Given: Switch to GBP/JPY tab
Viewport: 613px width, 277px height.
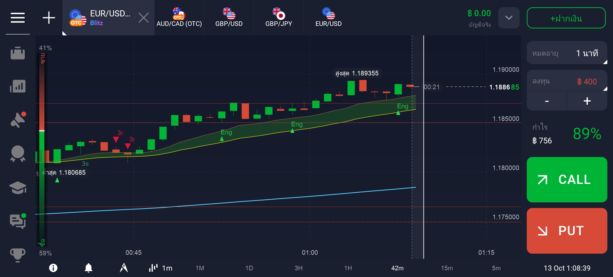Looking at the screenshot, I should click(x=279, y=18).
